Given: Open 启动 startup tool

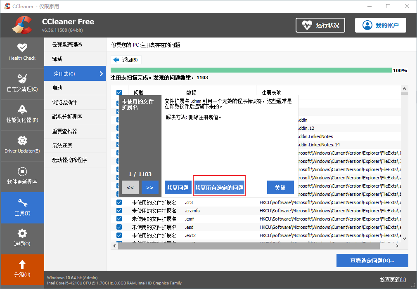Looking at the screenshot, I should [75, 88].
